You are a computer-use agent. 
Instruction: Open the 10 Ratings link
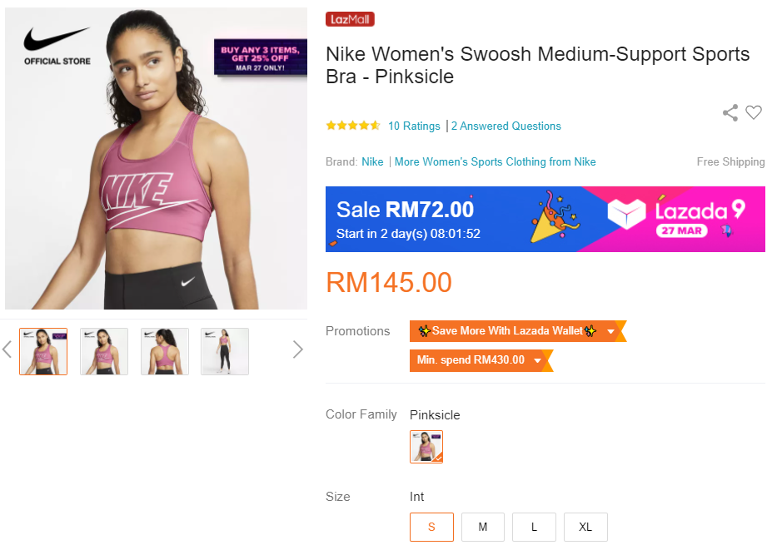(x=414, y=126)
